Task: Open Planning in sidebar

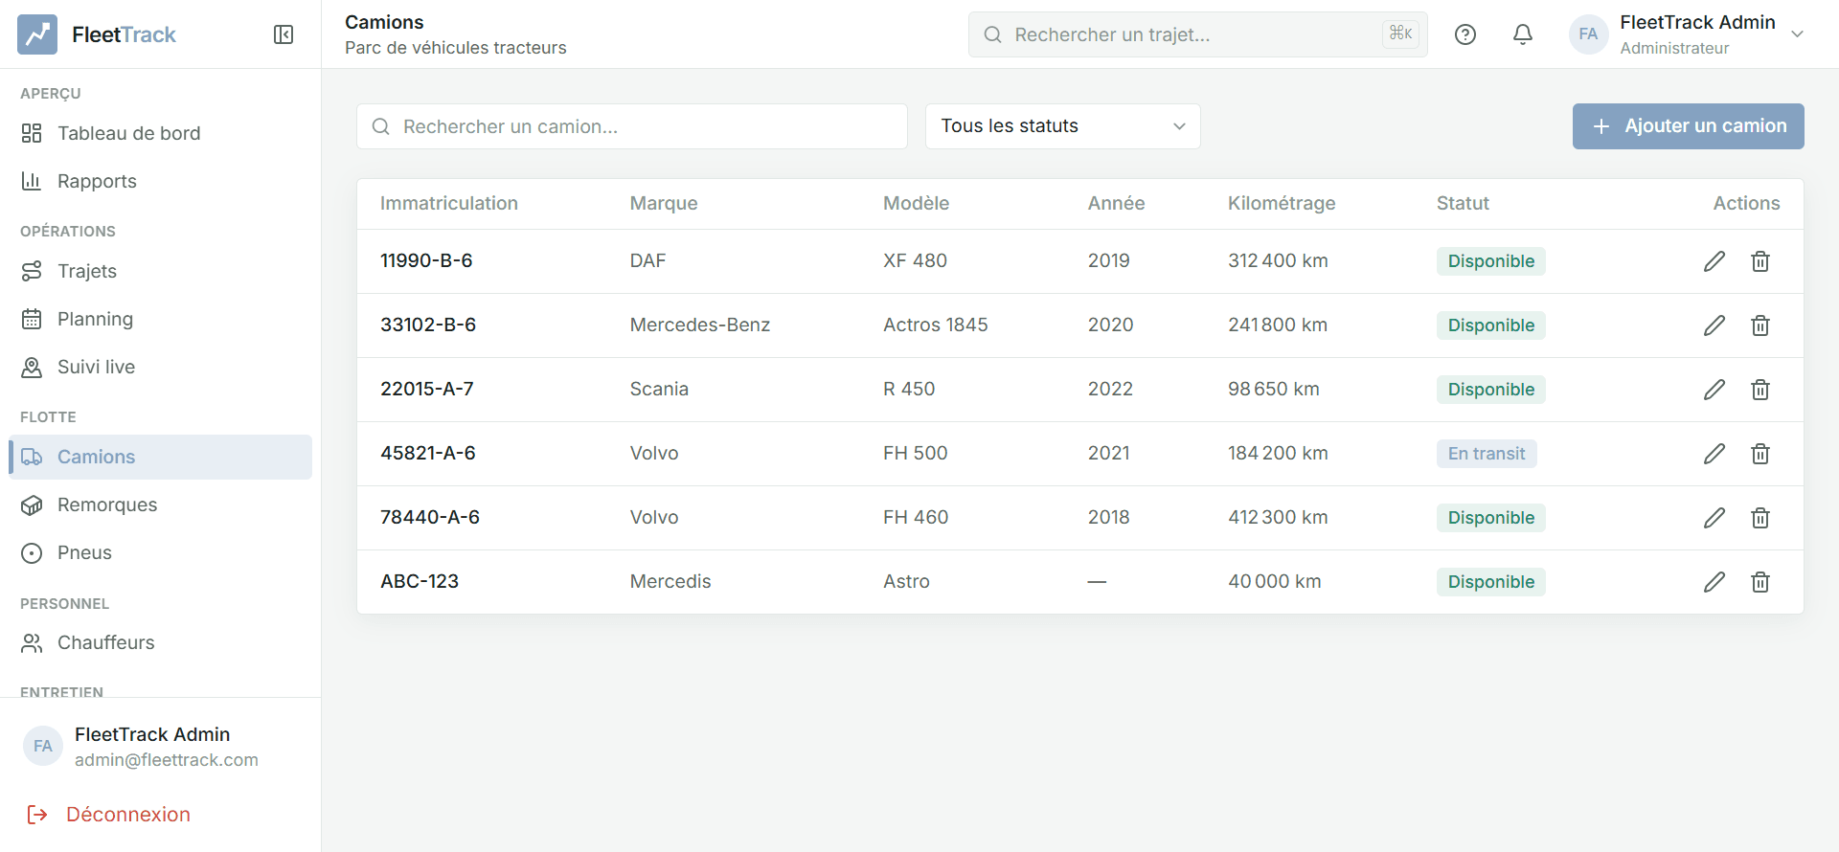Action: (x=160, y=319)
